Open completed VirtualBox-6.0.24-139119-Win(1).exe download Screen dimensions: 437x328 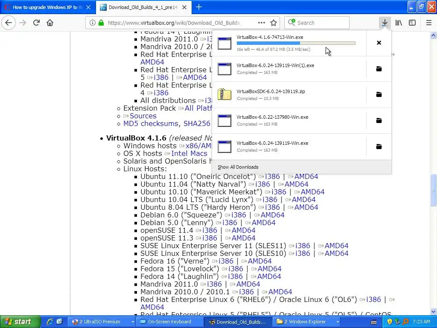pos(289,69)
